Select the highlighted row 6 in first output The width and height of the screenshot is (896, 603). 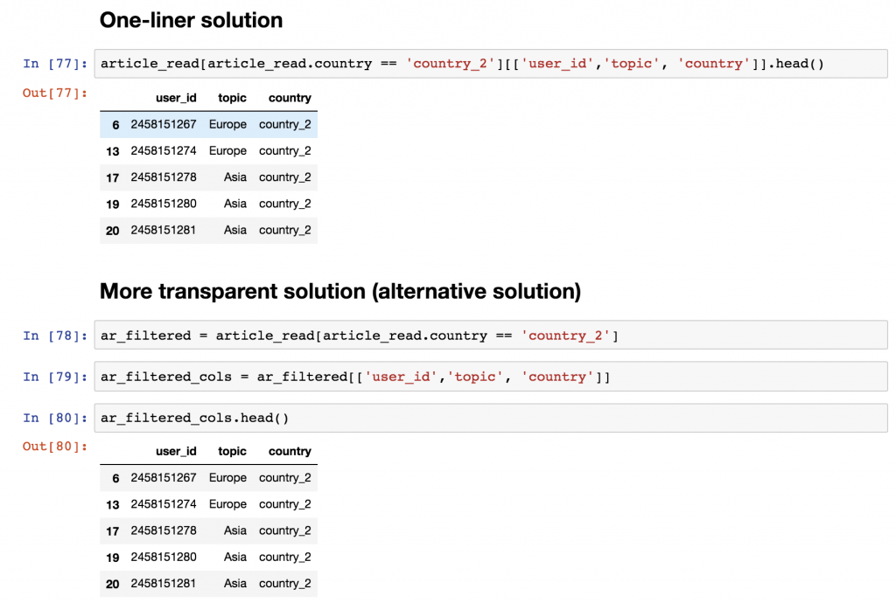[x=208, y=124]
